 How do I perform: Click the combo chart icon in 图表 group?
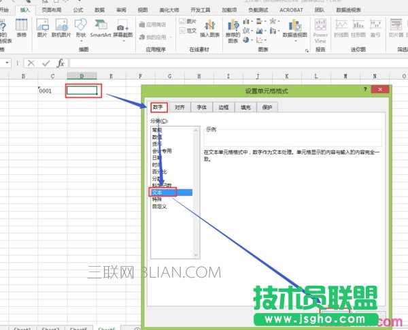[273, 31]
